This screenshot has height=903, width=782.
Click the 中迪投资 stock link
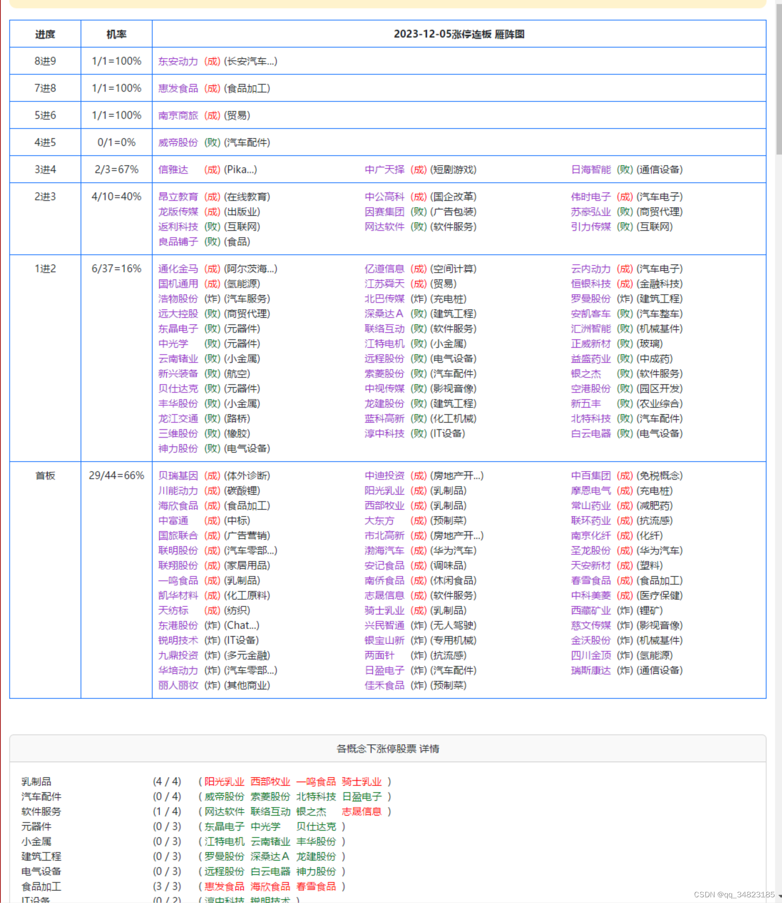[x=384, y=476]
